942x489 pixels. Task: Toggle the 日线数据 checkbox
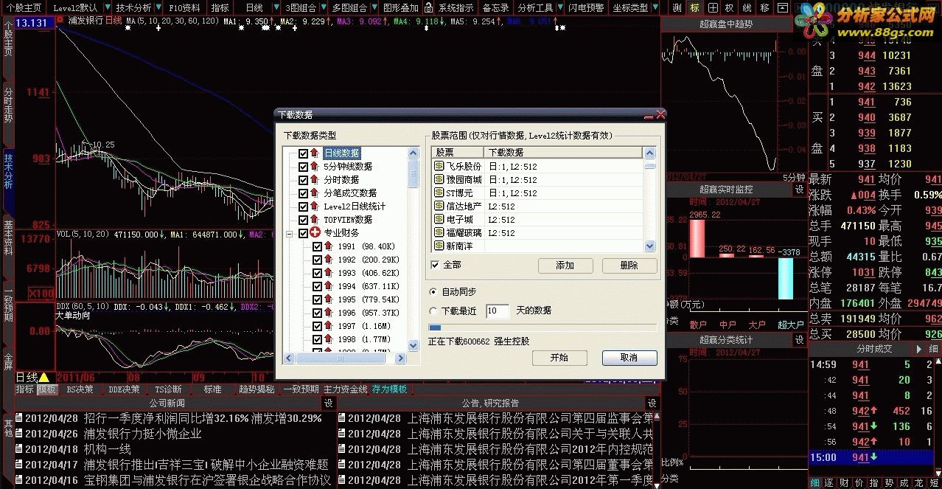tap(303, 153)
